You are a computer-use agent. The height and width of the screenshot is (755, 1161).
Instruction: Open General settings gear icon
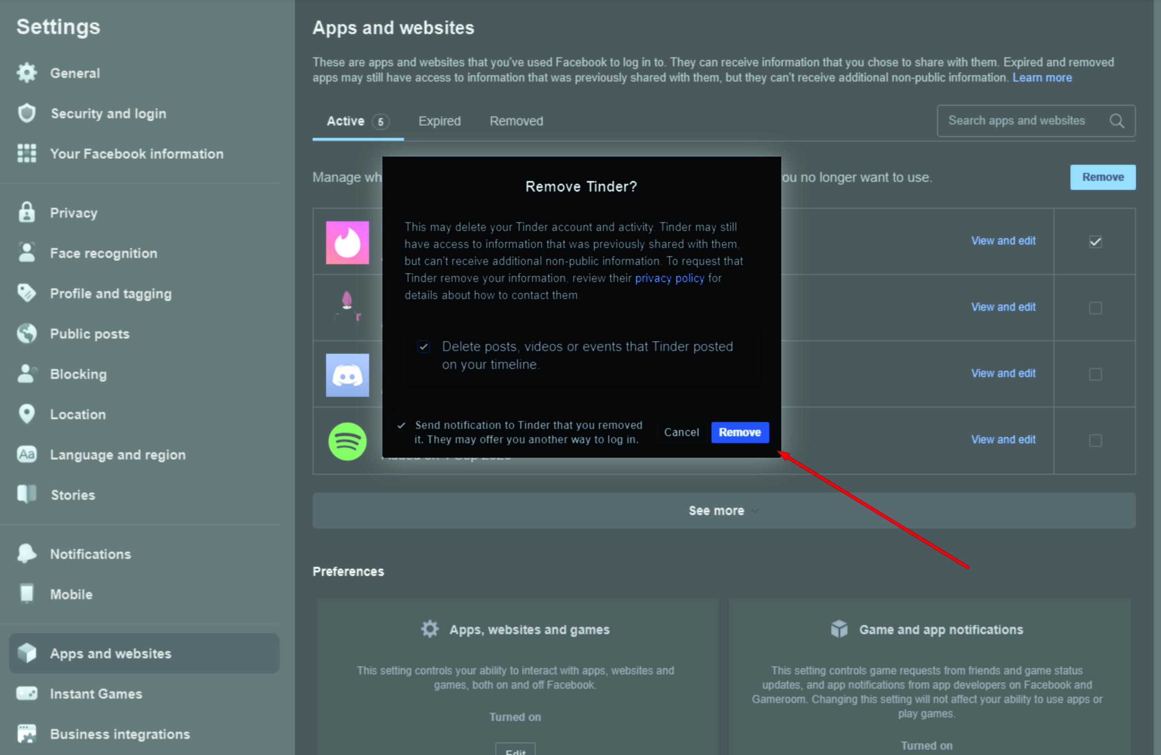pyautogui.click(x=27, y=73)
